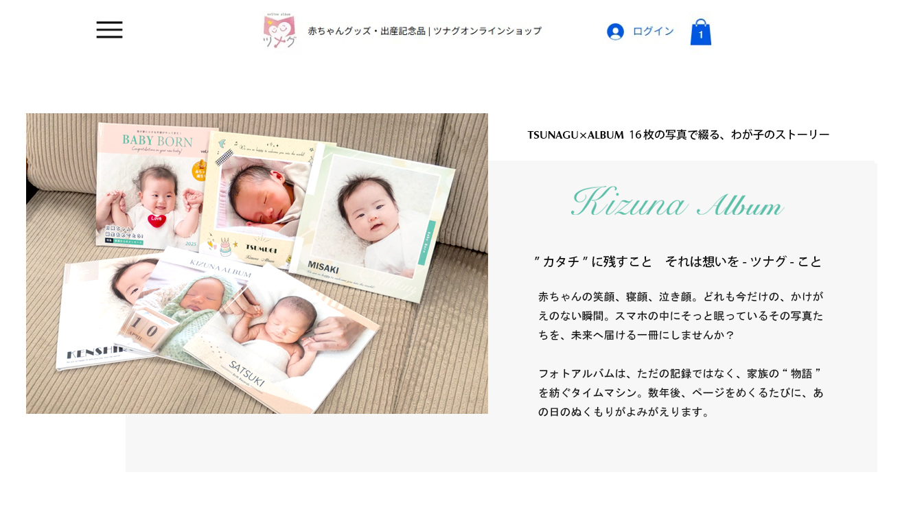Click the カタチに残すこと subheading
Viewport: 900px width, 525px height.
[678, 261]
